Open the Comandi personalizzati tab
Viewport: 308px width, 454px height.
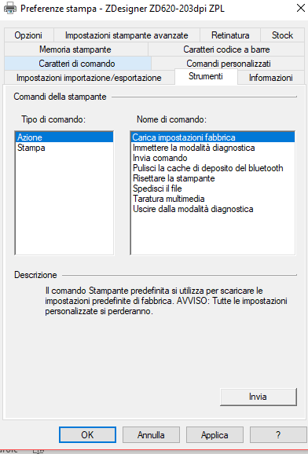229,64
